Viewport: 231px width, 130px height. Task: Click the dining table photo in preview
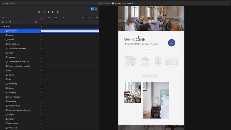(x=132, y=92)
